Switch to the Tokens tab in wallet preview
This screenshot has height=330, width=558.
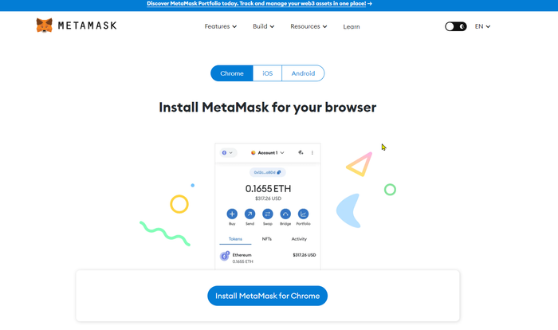[235, 239]
